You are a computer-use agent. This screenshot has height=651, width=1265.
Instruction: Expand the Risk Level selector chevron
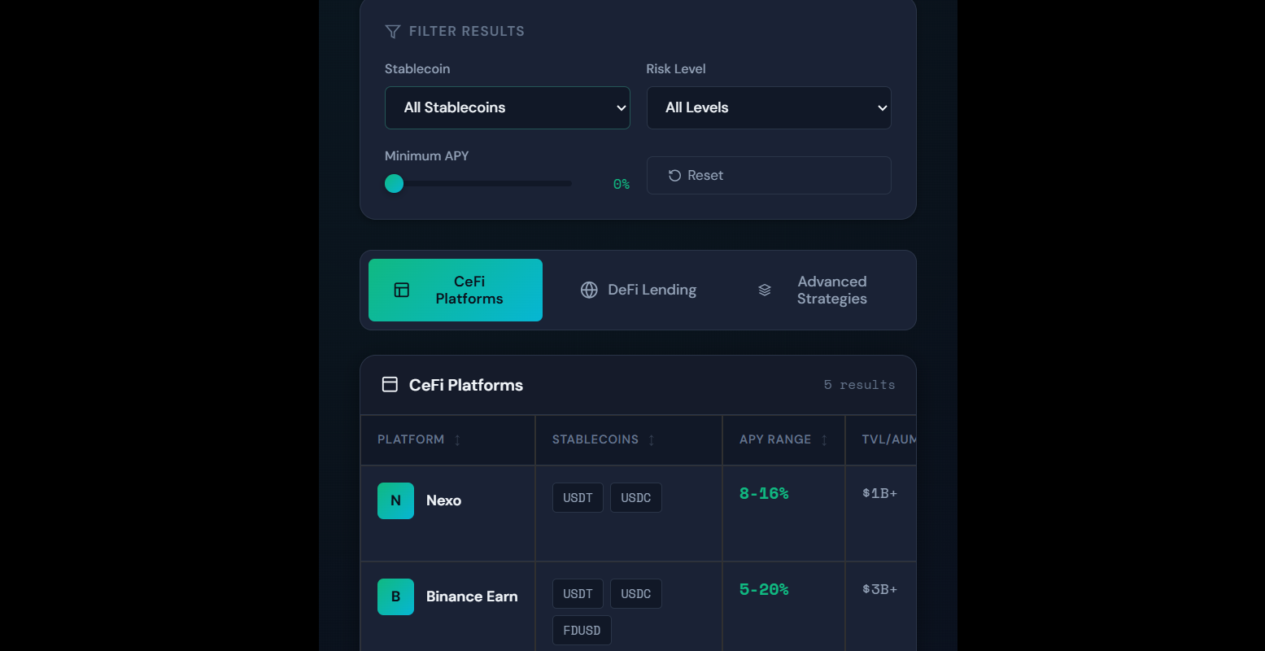click(881, 107)
